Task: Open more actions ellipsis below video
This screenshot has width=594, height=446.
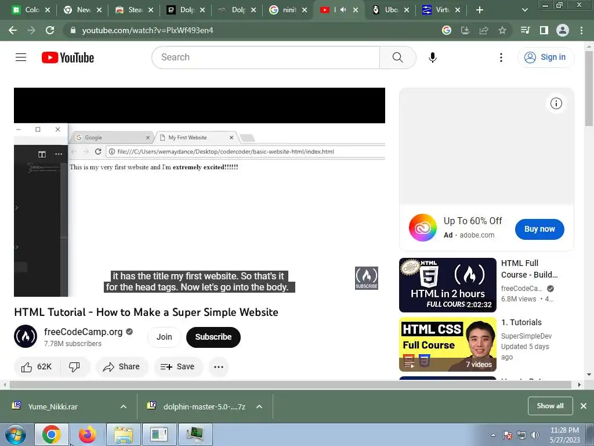Action: [x=219, y=367]
